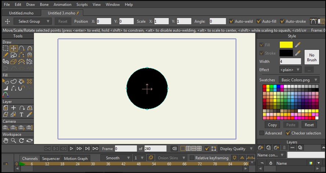Click the eyedropper next to Fill color

(298, 45)
